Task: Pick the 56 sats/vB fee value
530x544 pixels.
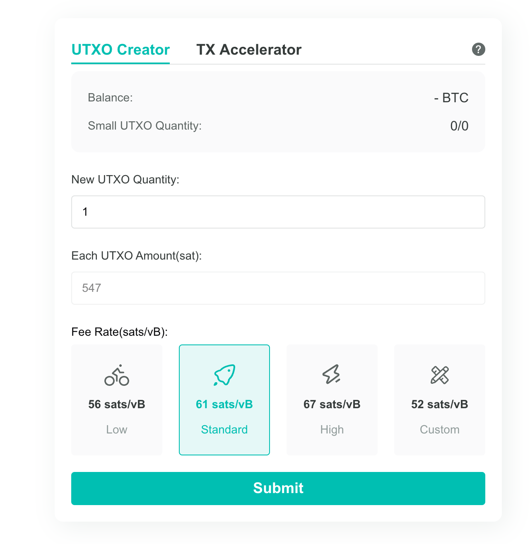Action: (x=117, y=404)
